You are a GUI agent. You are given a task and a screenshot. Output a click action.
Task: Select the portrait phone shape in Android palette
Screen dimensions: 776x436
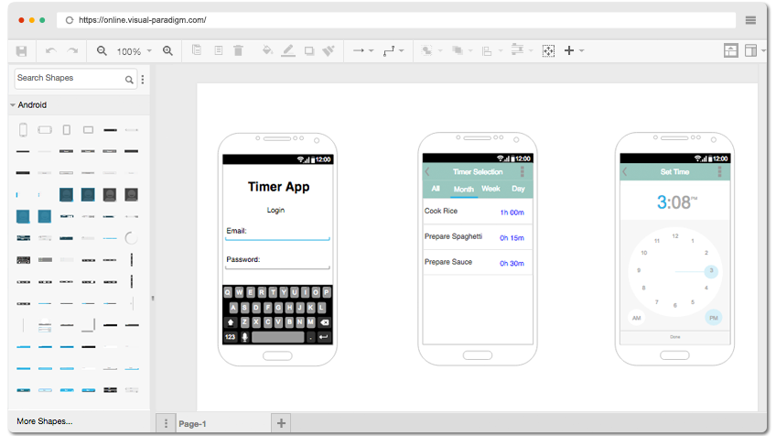click(23, 130)
